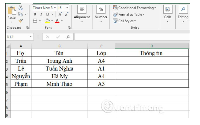This screenshot has height=125, width=200.
Task: Click the Enter checkmark formula icon
Action: [58, 37]
